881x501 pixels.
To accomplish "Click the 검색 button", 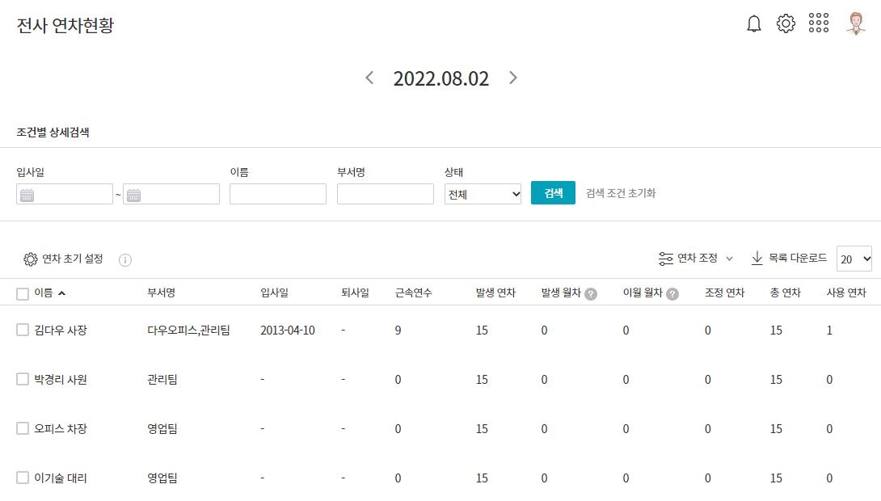I will click(553, 192).
